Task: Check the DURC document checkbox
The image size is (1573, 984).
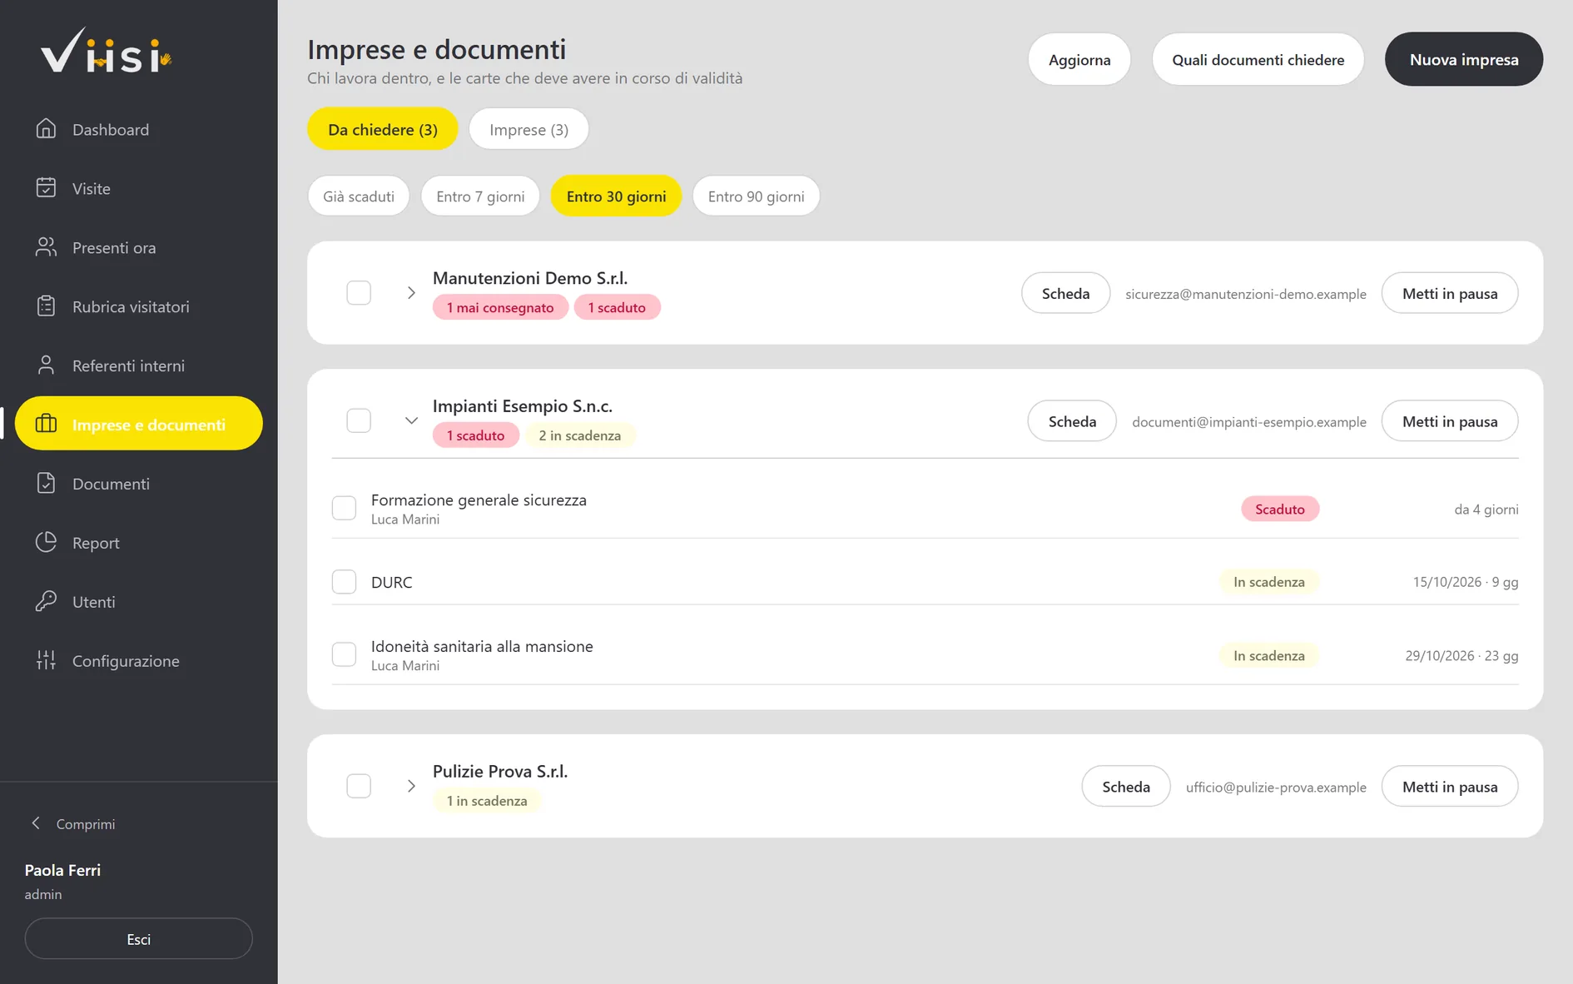Action: [x=344, y=582]
